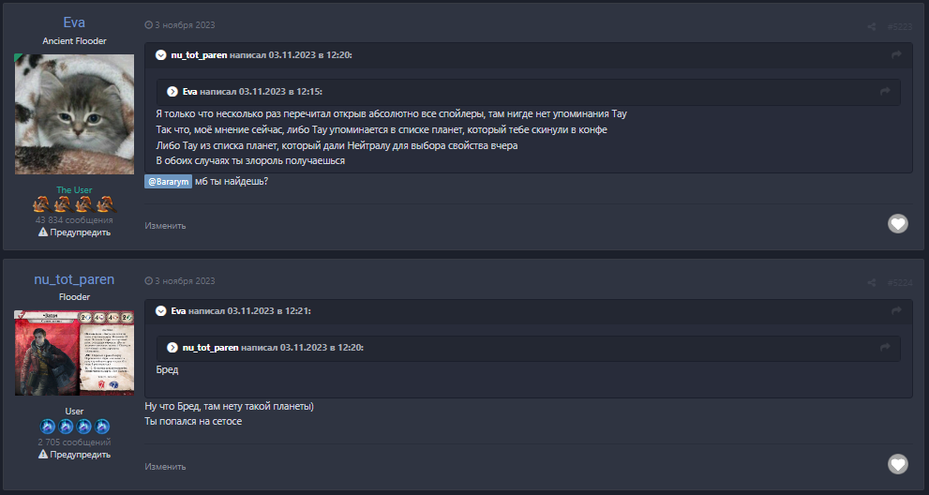Edit Eva's post via Изменить
Image resolution: width=929 pixels, height=495 pixels.
tap(165, 226)
